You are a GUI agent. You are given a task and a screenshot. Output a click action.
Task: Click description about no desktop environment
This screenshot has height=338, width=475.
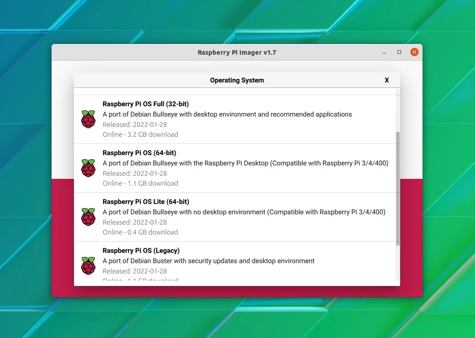(x=244, y=212)
